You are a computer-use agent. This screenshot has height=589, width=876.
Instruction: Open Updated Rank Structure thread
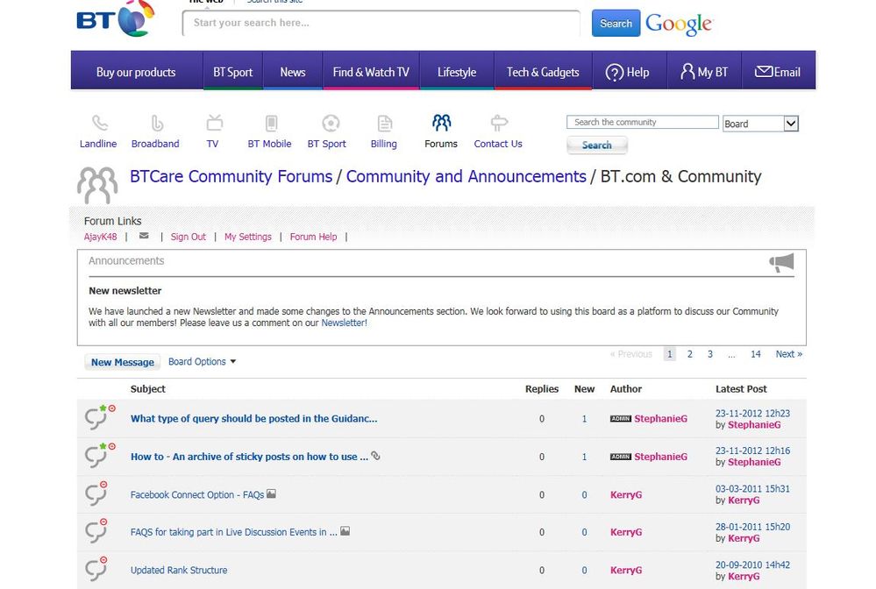click(179, 570)
